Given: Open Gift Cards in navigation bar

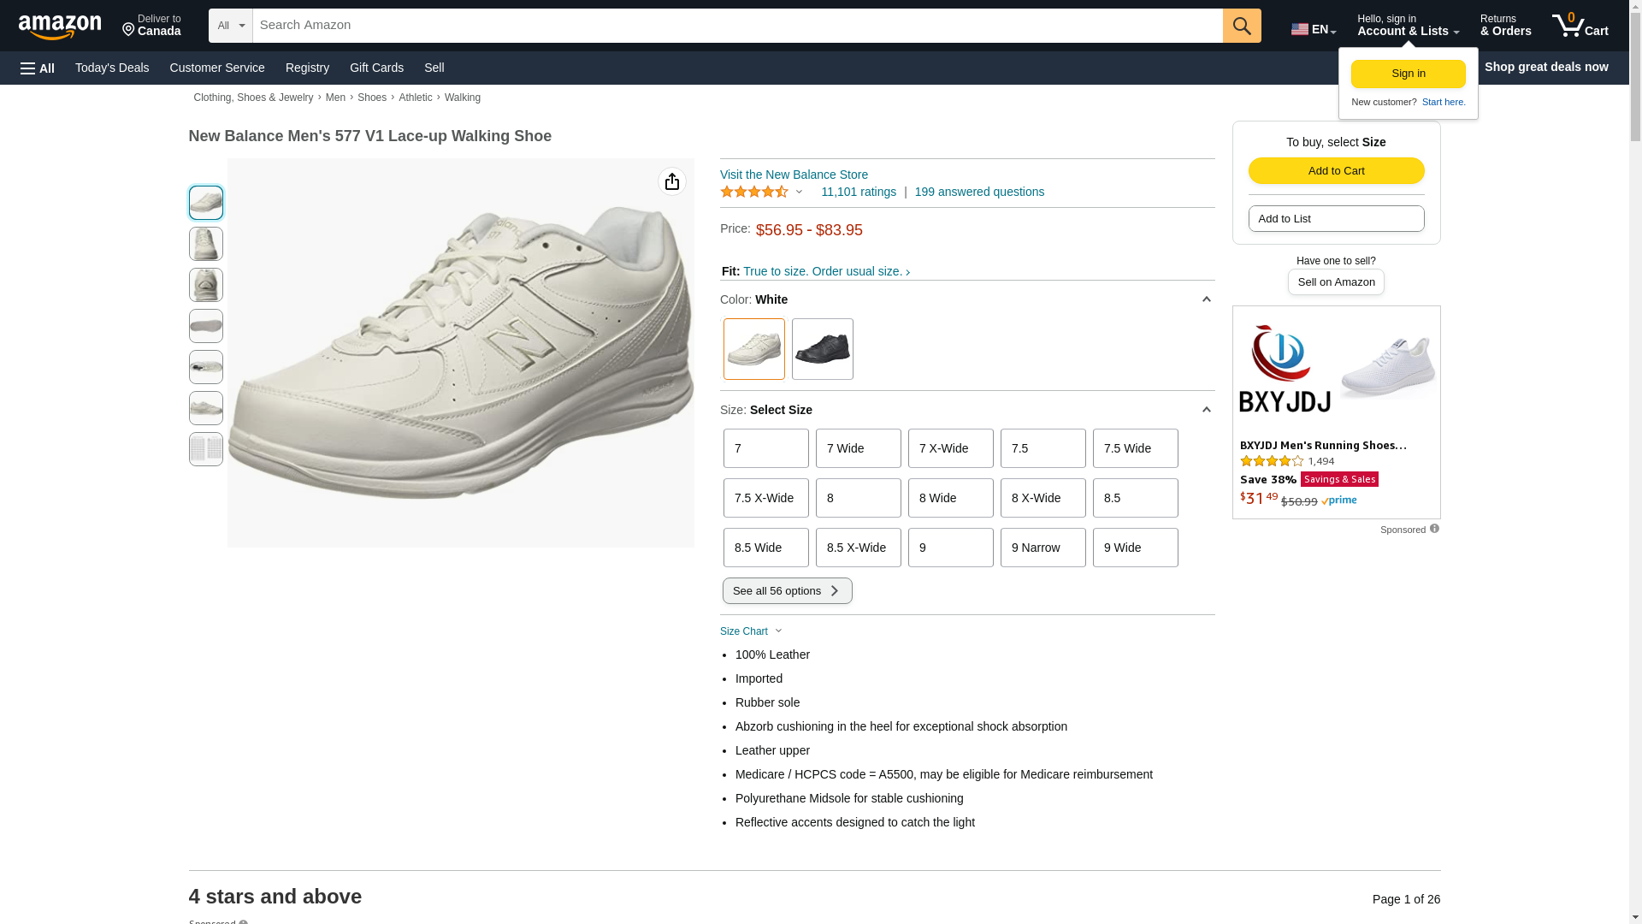Looking at the screenshot, I should coord(376,68).
